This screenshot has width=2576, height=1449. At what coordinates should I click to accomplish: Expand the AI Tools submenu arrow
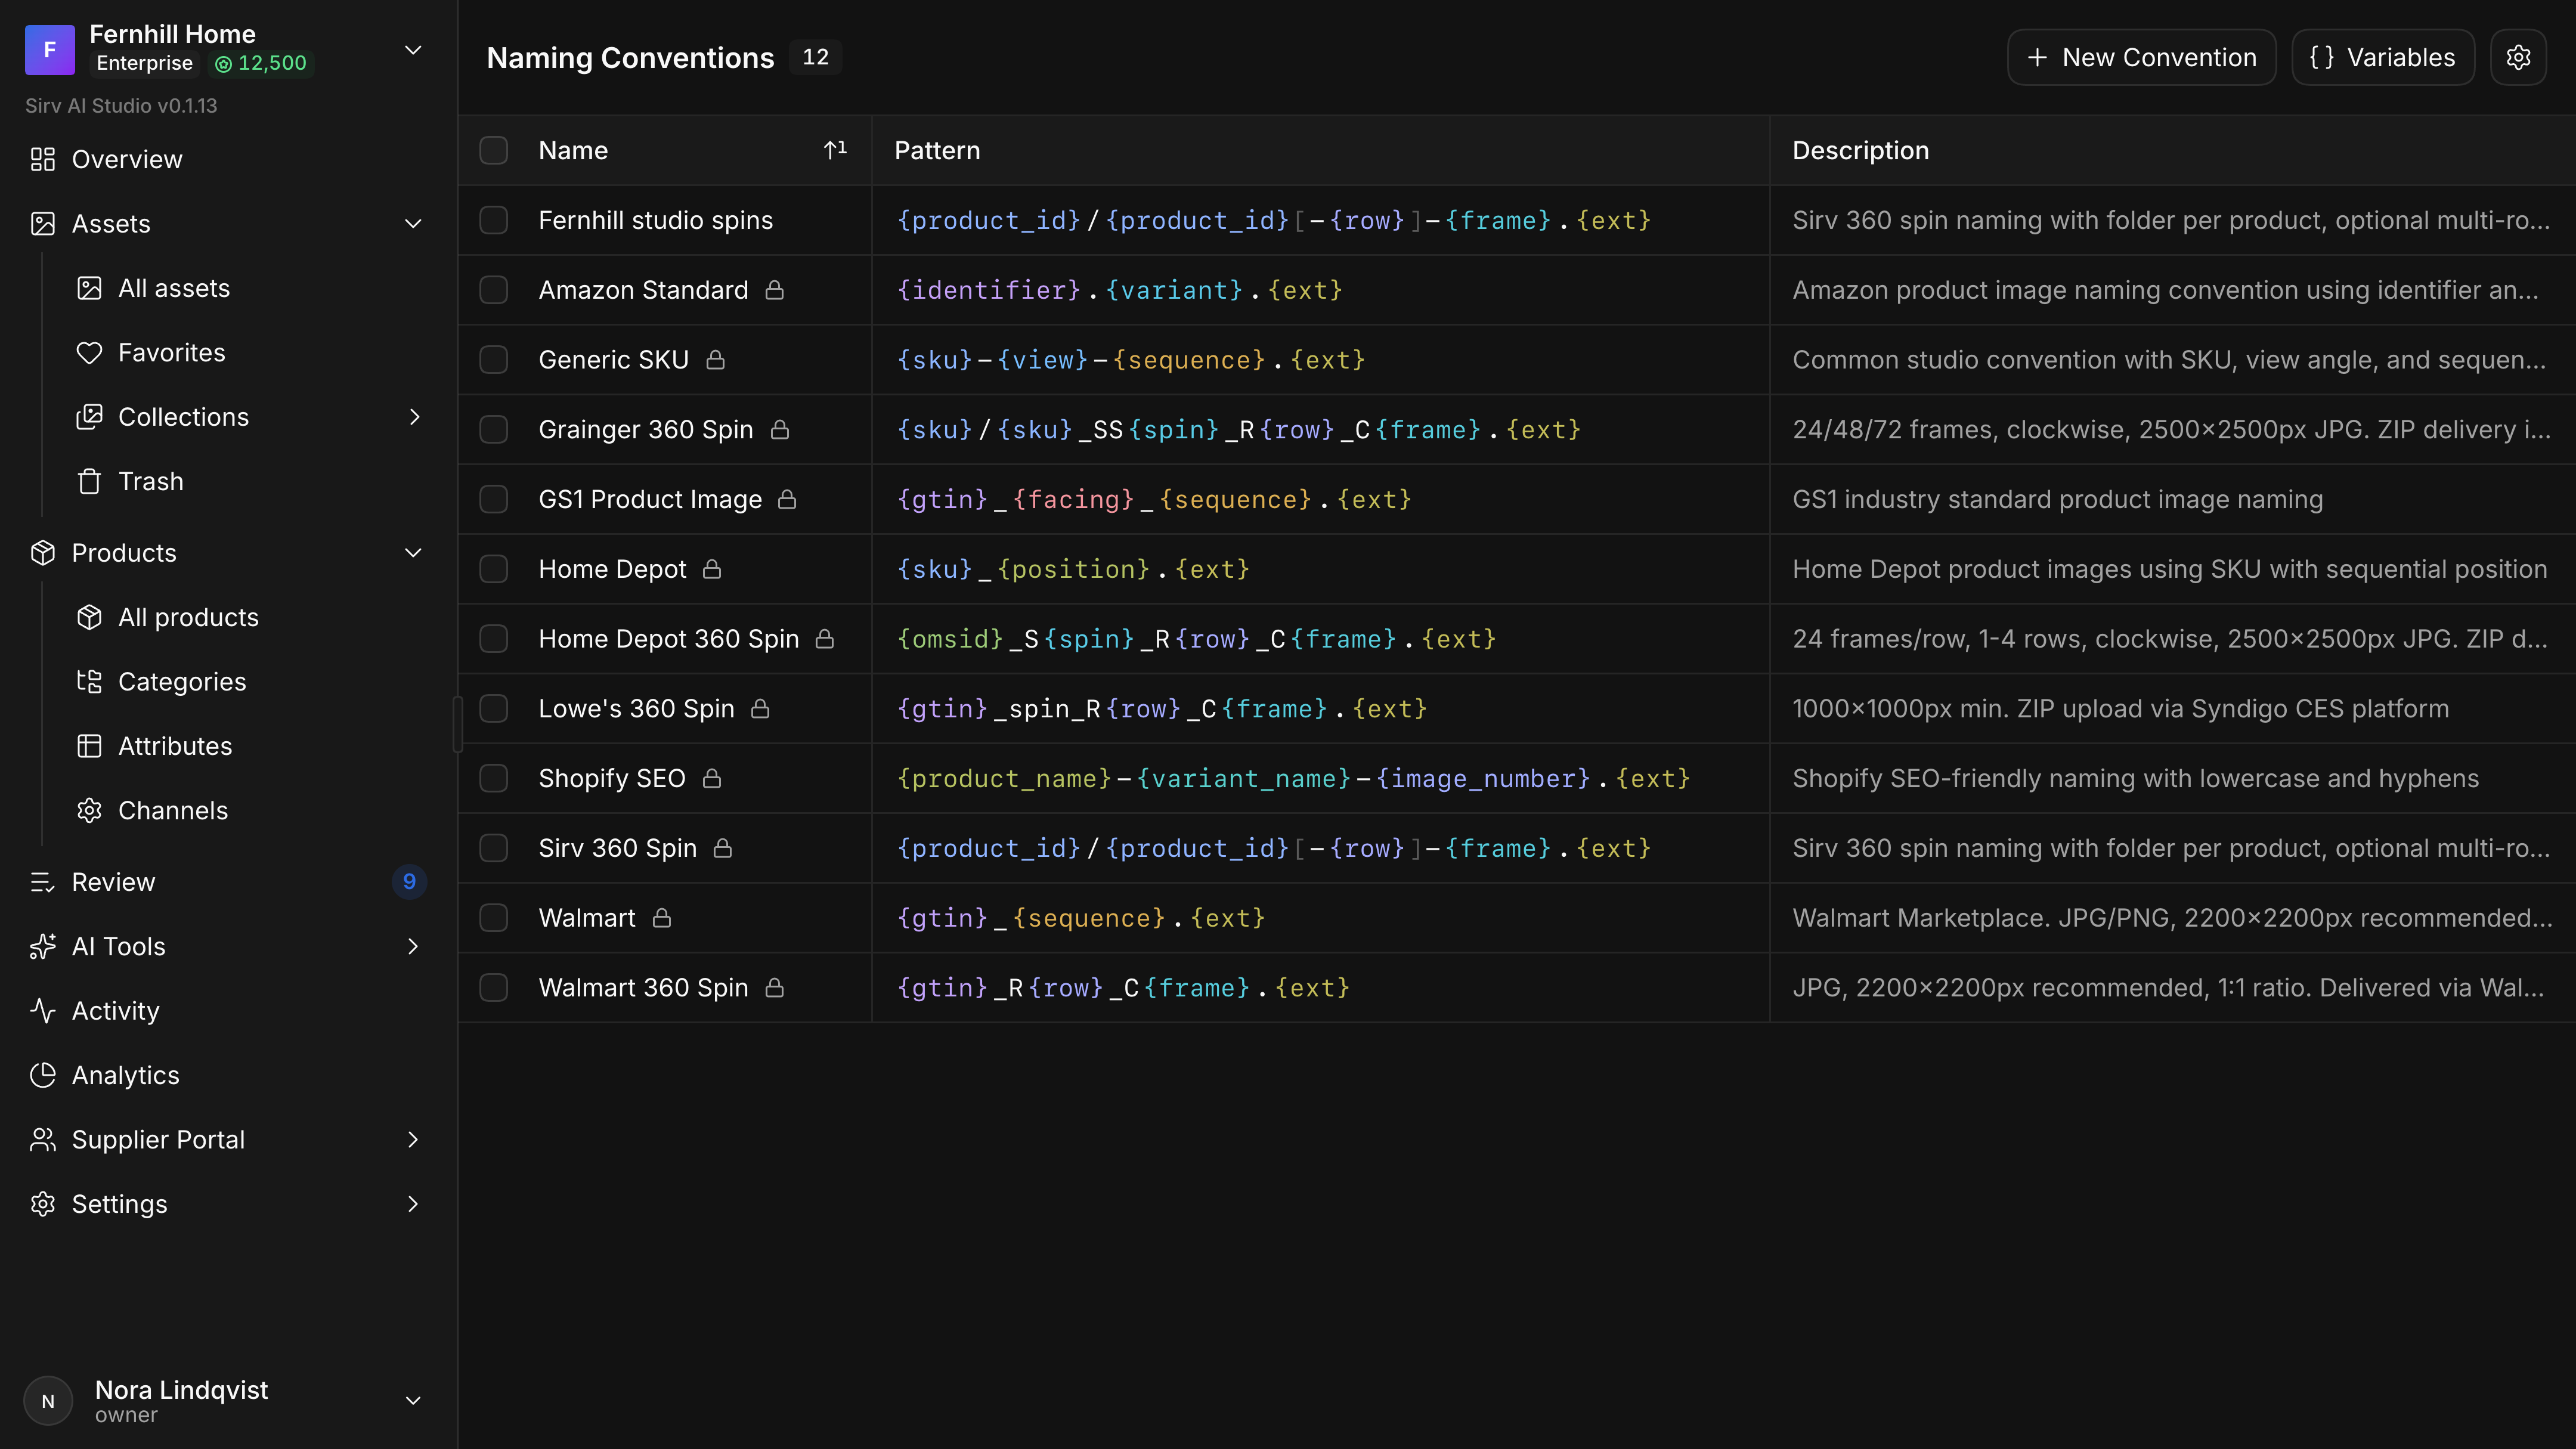pos(413,947)
